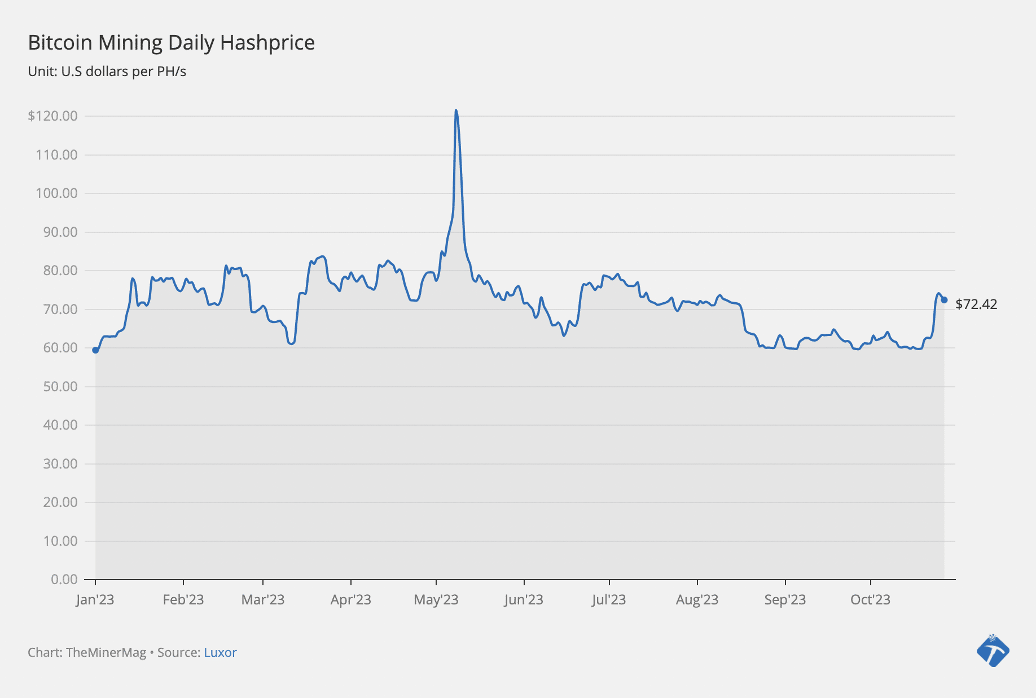This screenshot has width=1036, height=698.
Task: Select the final data point dot near $72.42
Action: coord(944,300)
